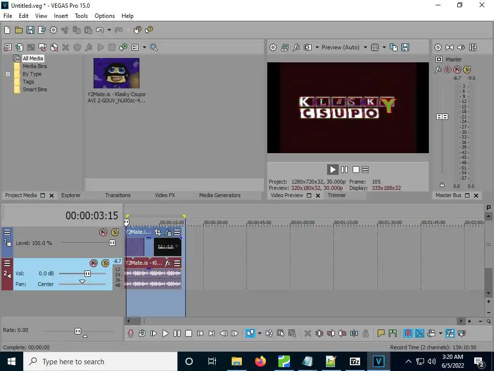Image resolution: width=494 pixels, height=371 pixels.
Task: Toggle Master fader channel lock
Action: (x=442, y=185)
